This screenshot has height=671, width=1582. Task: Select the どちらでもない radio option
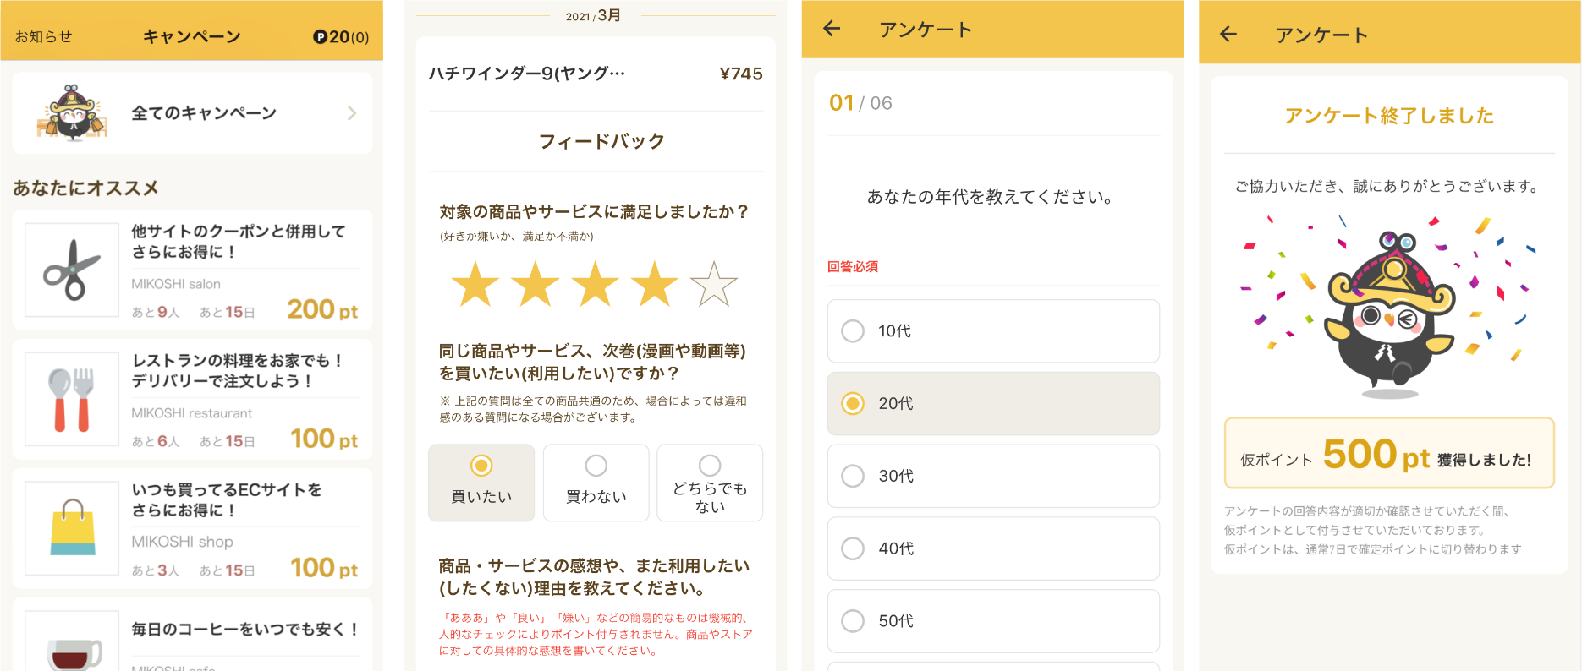pos(710,483)
